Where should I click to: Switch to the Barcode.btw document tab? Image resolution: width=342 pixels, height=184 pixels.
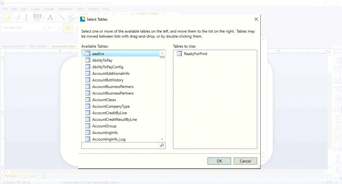tap(39, 46)
